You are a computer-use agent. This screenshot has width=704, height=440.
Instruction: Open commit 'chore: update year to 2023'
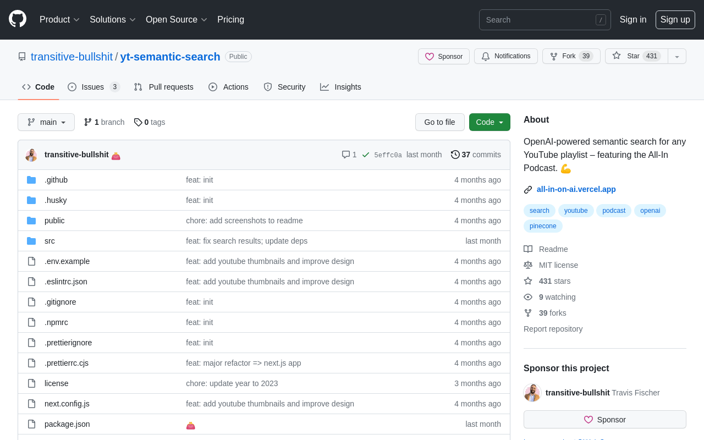[x=232, y=383]
